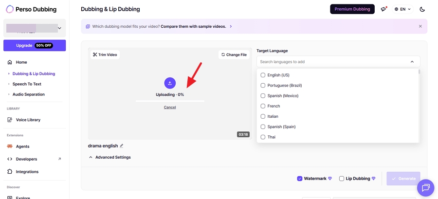Click the language list scrollbar
Viewport: 438px width, 199px height.
point(420,72)
